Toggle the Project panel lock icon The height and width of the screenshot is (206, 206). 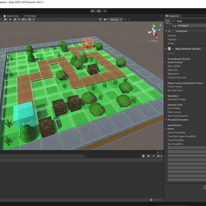tap(158, 152)
